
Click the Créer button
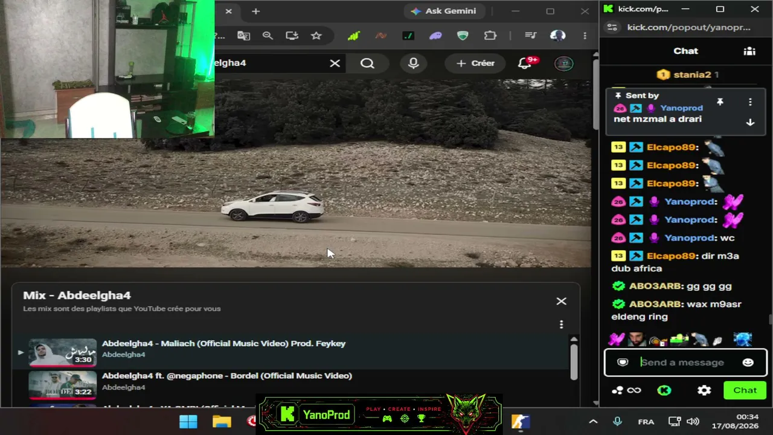(475, 63)
